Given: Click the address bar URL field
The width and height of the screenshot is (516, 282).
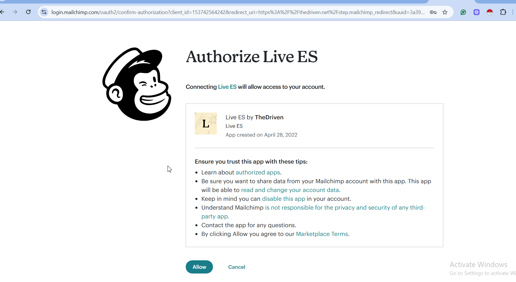Looking at the screenshot, I should (x=238, y=12).
